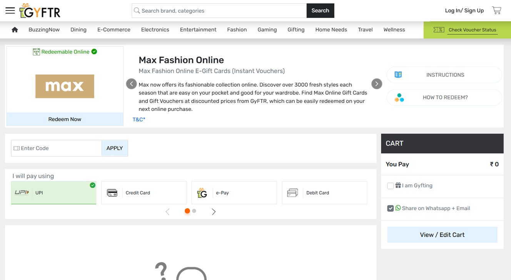Uncheck Share on Whatsapp + Email
The height and width of the screenshot is (280, 511).
(390, 208)
